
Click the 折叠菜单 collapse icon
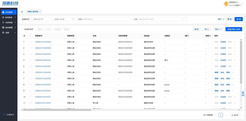[4, 115]
